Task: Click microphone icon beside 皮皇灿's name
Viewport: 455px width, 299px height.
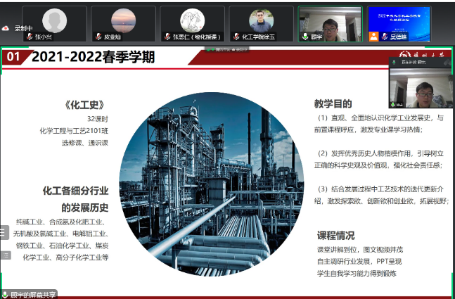Action: (98, 36)
